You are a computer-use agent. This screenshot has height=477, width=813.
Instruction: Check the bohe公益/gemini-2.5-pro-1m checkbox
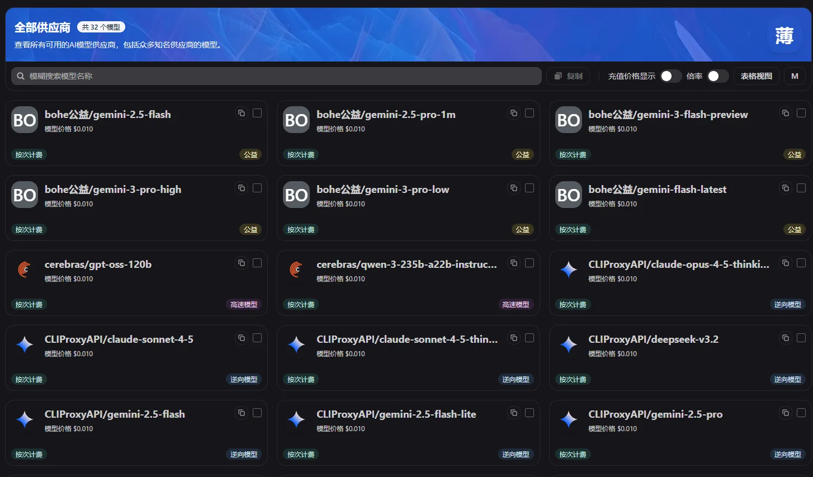(x=530, y=113)
